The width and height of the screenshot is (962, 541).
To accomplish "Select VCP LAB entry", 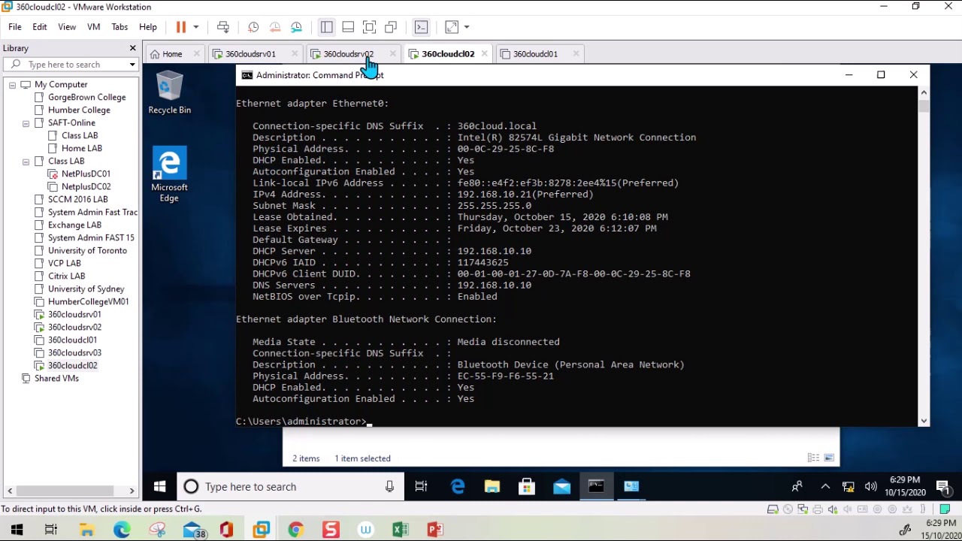I will point(64,264).
